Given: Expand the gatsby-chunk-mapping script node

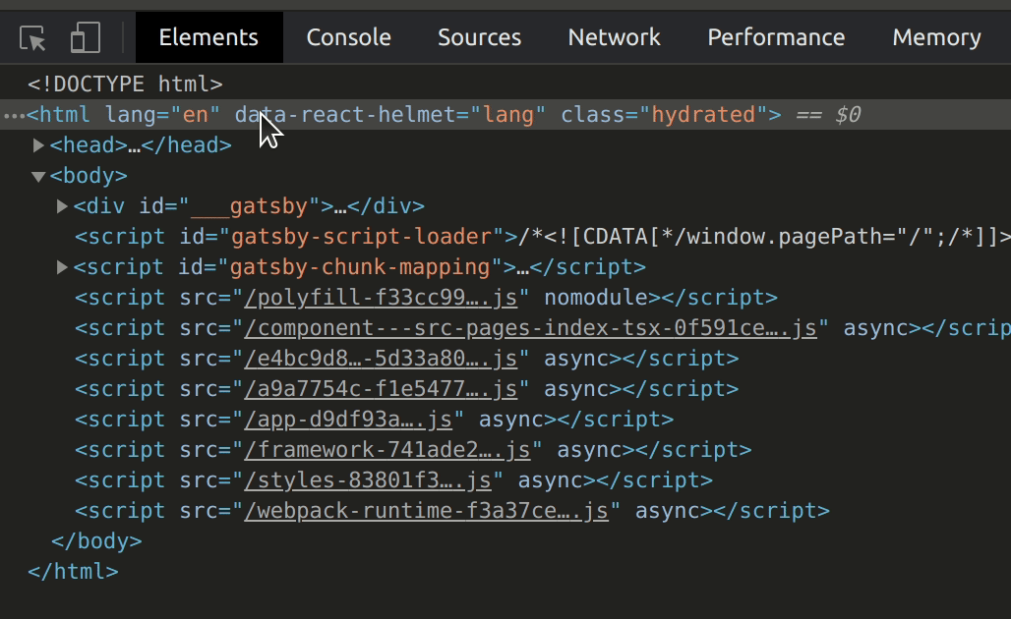Looking at the screenshot, I should [x=62, y=267].
